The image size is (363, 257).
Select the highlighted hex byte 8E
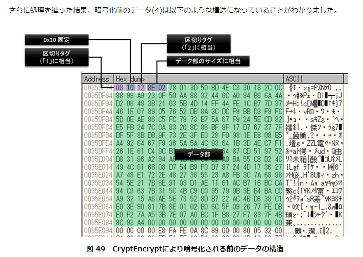(152, 87)
